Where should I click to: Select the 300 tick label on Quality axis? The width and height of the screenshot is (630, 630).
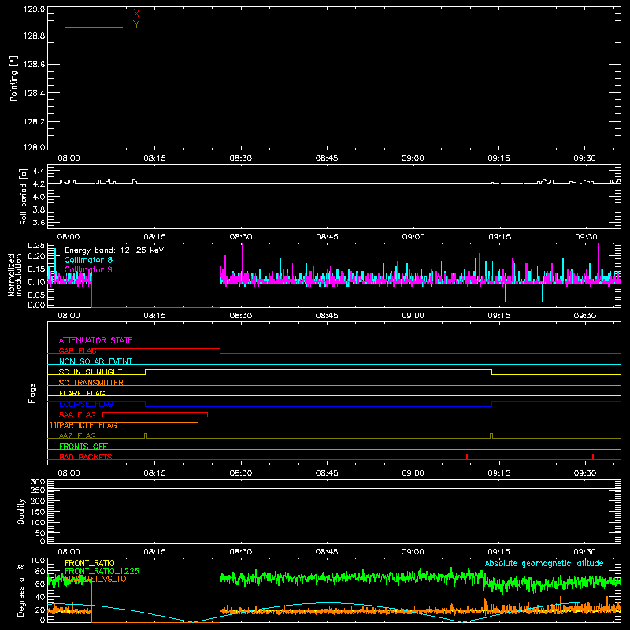38,482
